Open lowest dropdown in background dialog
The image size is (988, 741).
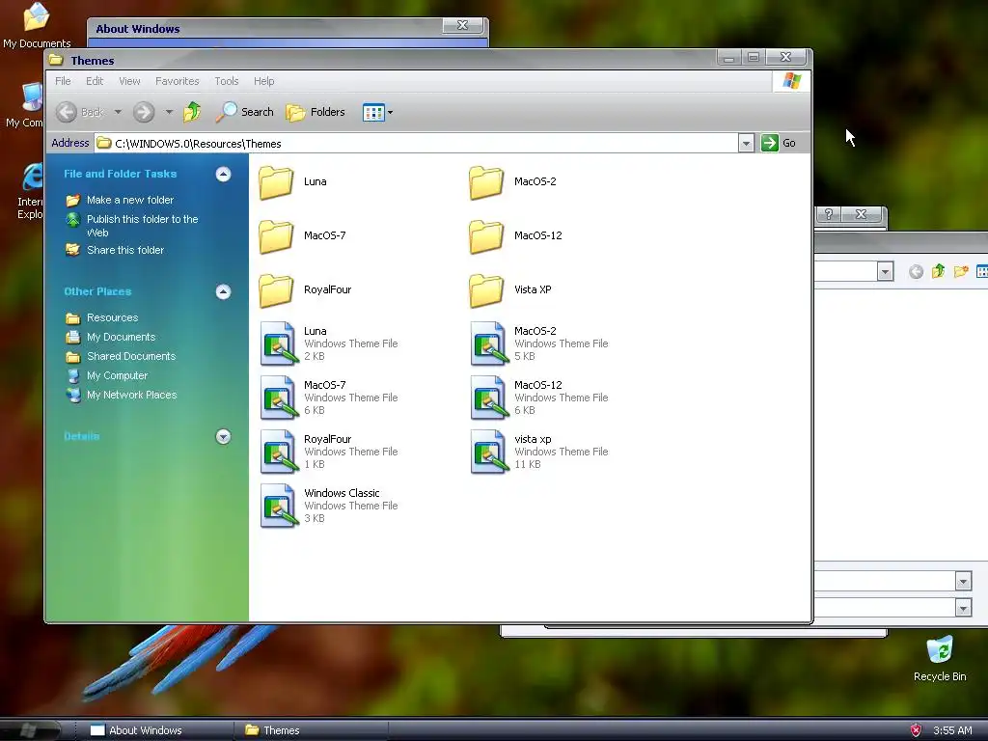pyautogui.click(x=963, y=608)
